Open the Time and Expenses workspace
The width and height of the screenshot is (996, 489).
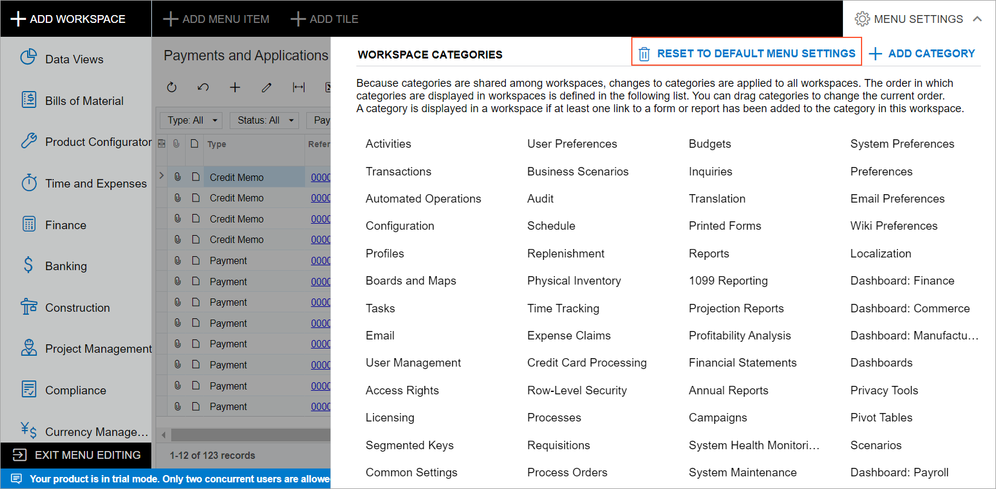click(95, 183)
